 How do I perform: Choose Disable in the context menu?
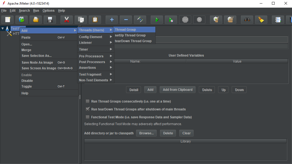coord(27,81)
